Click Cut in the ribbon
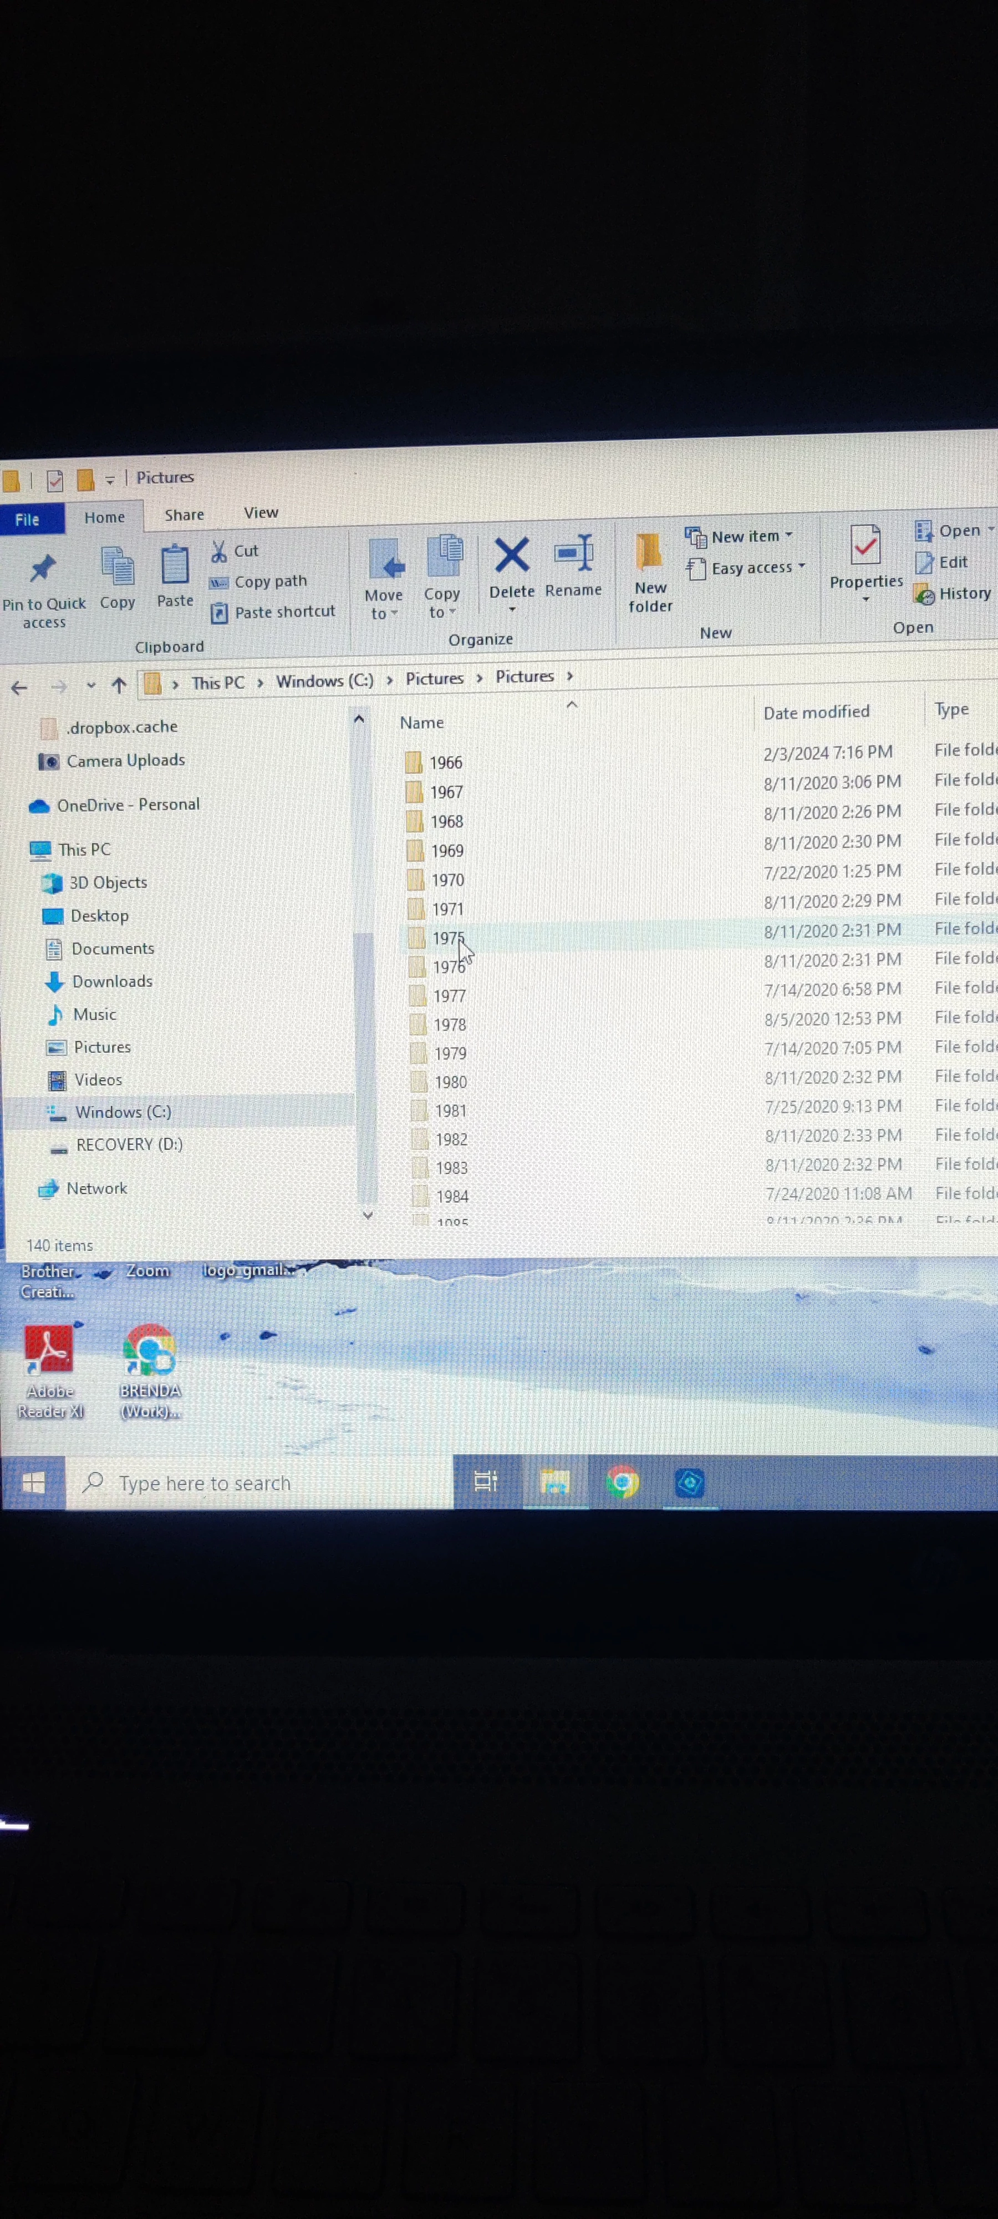This screenshot has width=998, height=2219. pos(235,551)
